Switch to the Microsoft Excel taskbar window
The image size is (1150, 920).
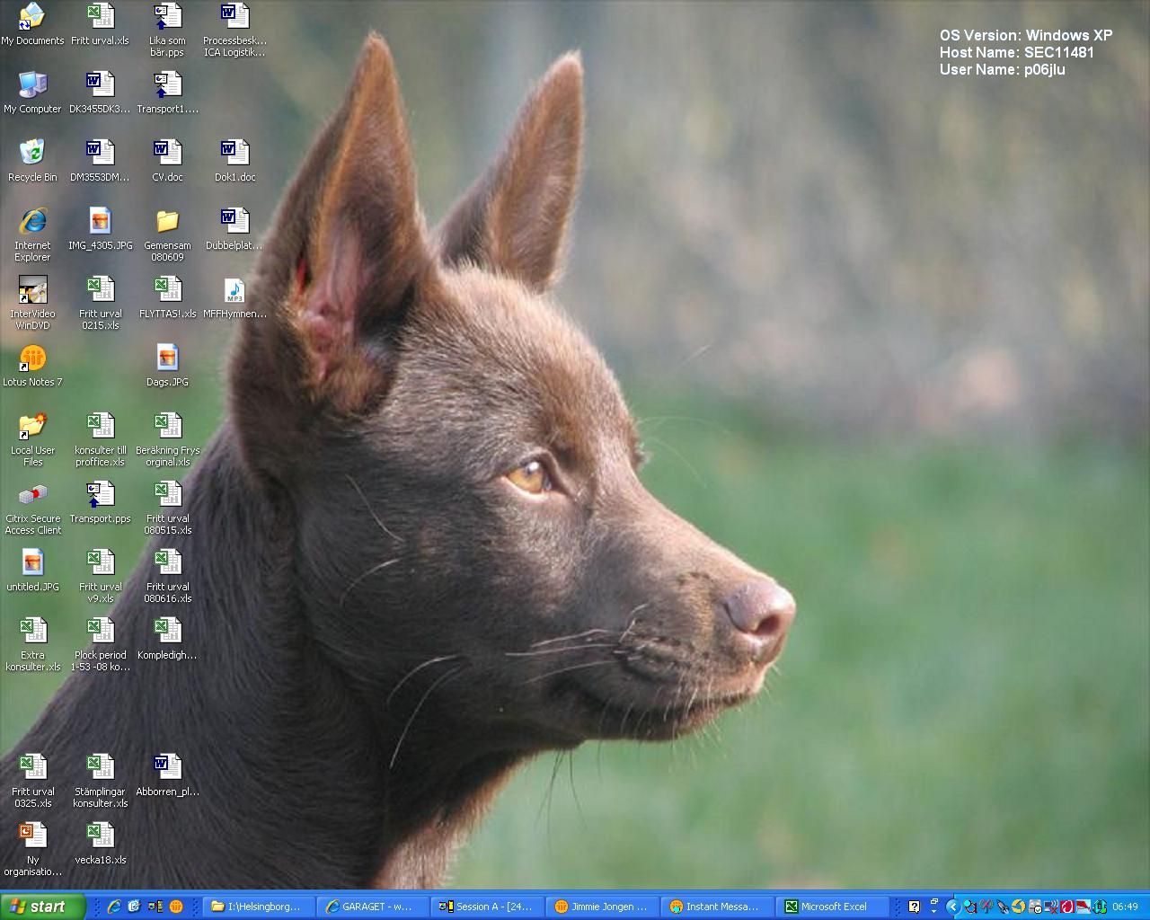pyautogui.click(x=833, y=907)
